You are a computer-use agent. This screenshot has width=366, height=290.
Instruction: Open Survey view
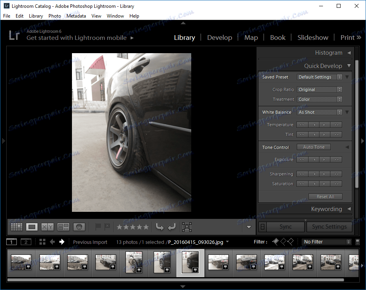click(x=63, y=227)
